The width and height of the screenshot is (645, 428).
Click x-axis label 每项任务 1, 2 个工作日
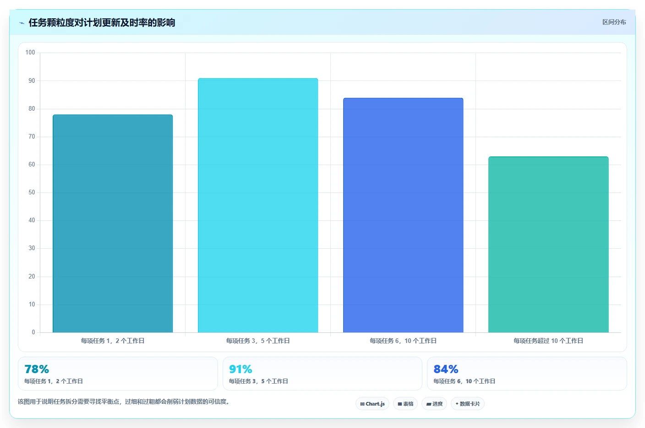[113, 341]
